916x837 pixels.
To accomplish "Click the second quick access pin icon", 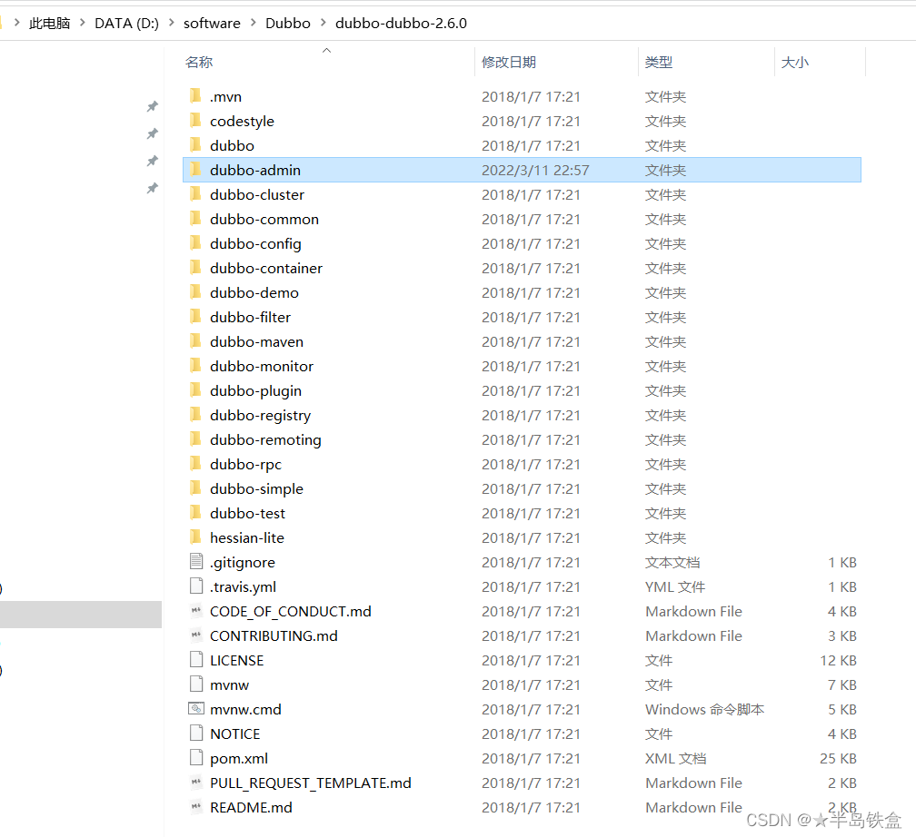I will 153,133.
